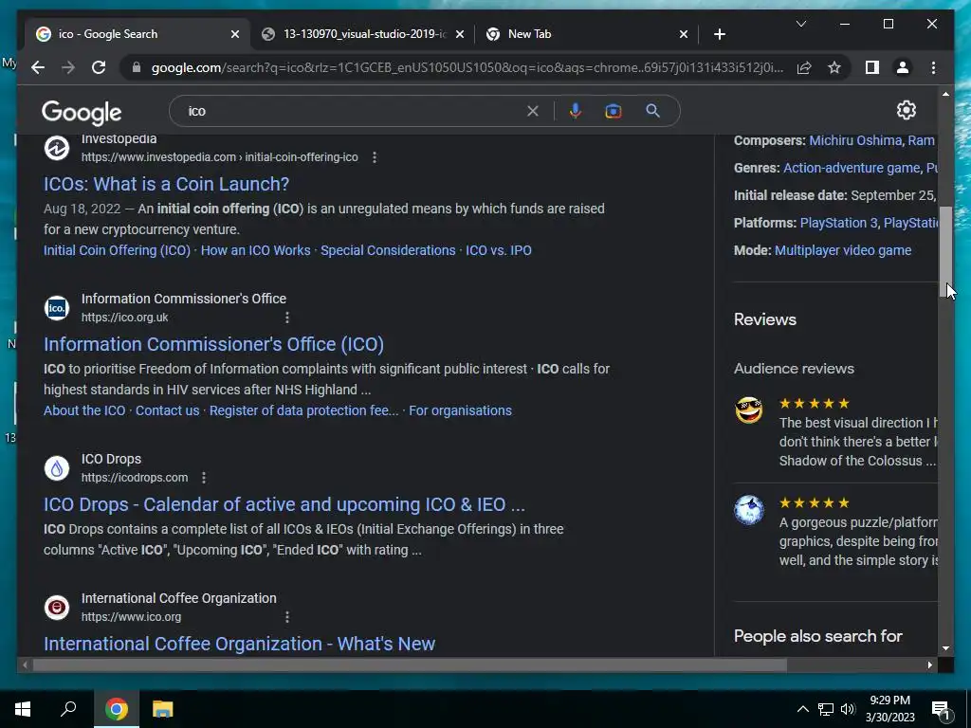This screenshot has height=728, width=971.
Task: Start a voice search with the microphone
Action: pos(575,111)
